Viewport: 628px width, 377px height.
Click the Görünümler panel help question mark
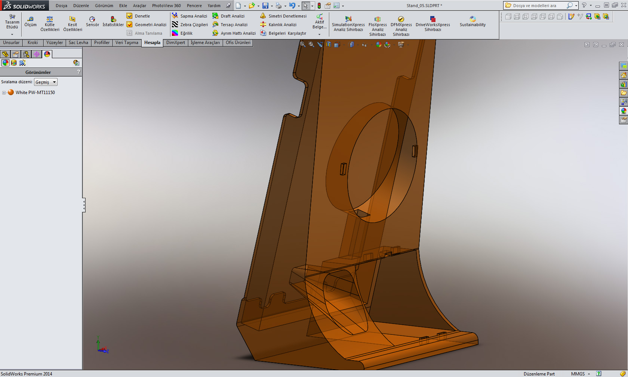click(78, 72)
